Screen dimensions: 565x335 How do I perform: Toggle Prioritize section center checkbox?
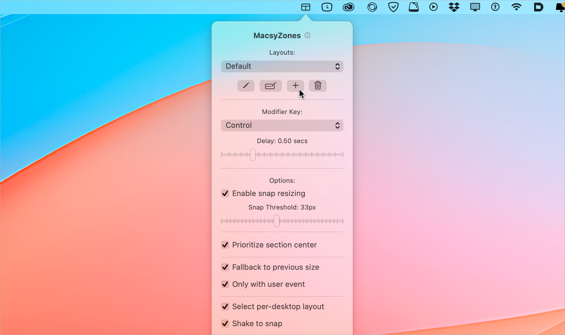225,245
